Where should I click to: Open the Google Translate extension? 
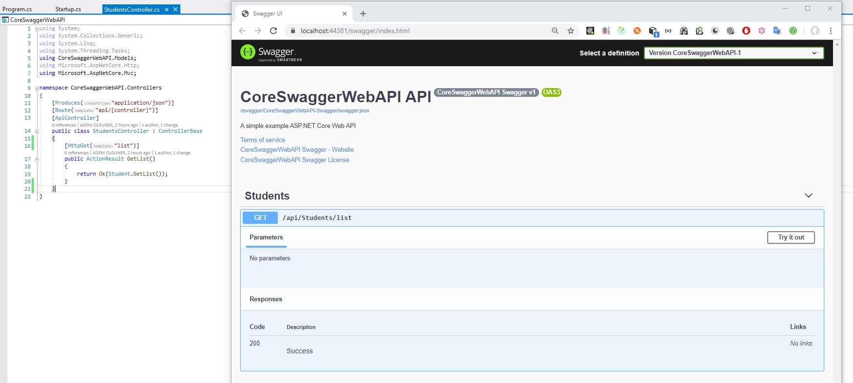[777, 31]
